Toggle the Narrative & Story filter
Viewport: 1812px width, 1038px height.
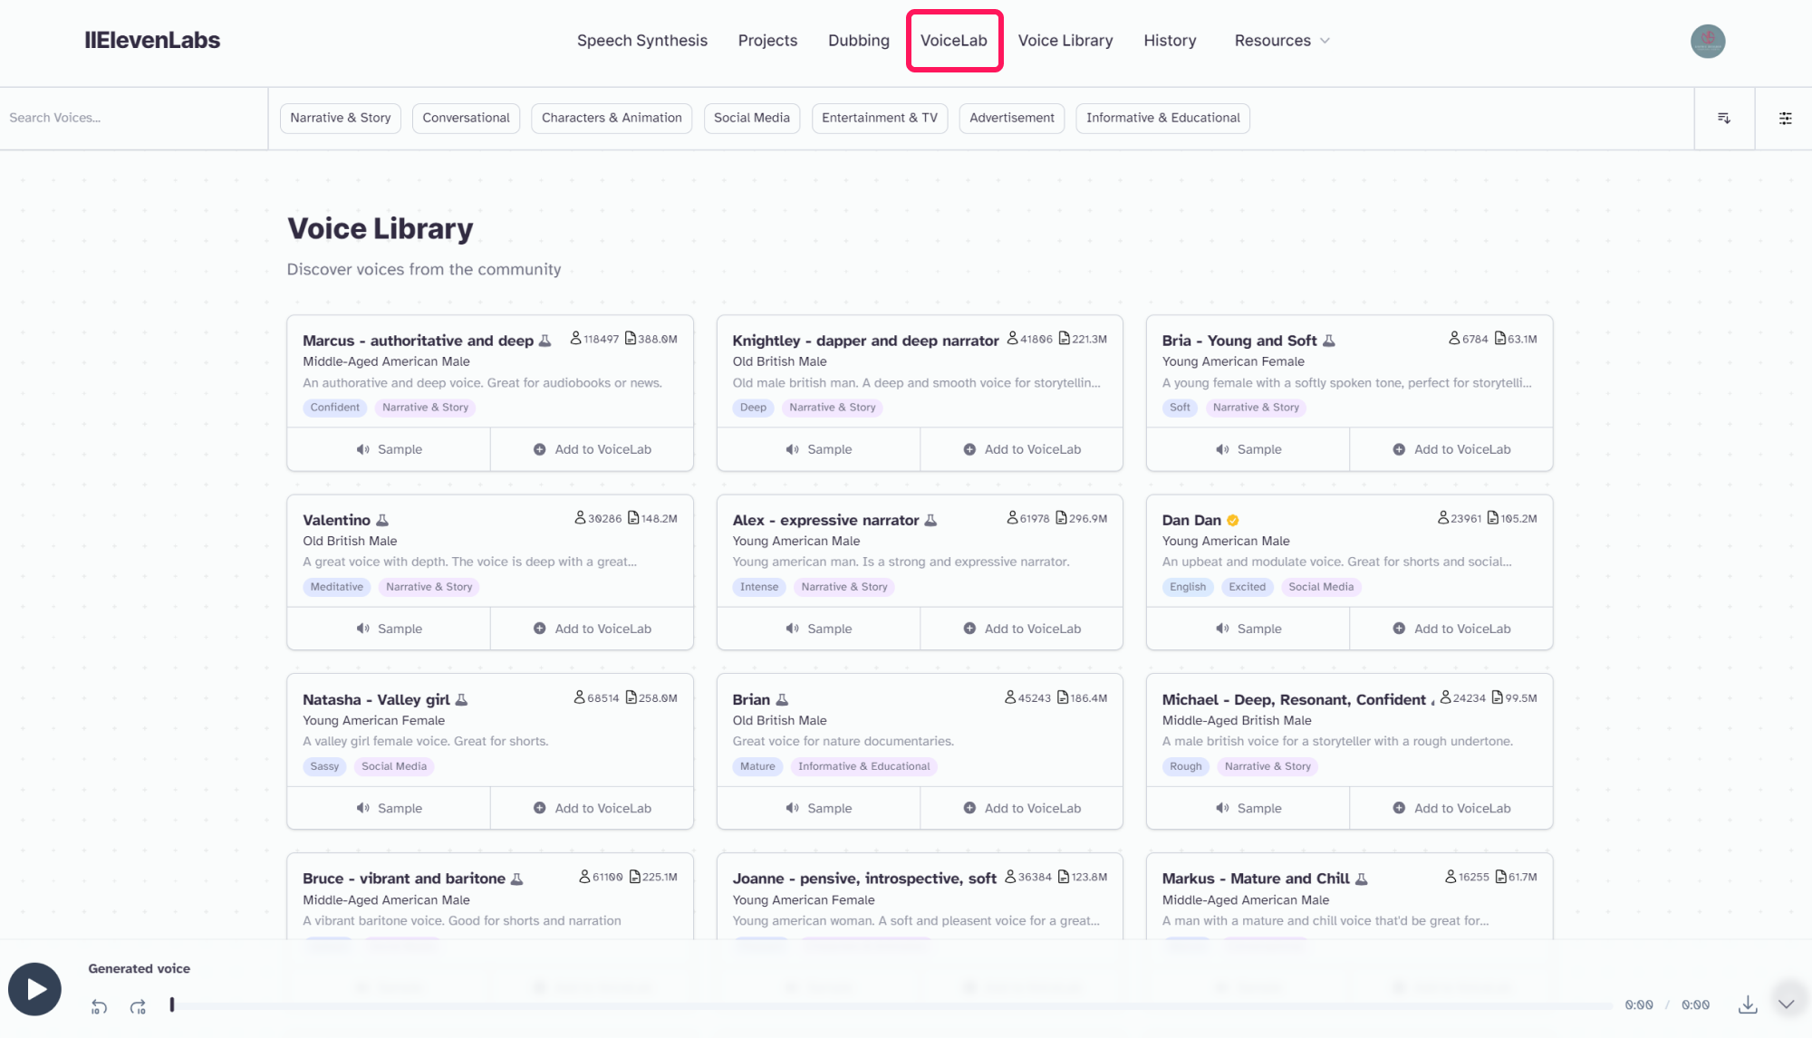[x=341, y=118]
